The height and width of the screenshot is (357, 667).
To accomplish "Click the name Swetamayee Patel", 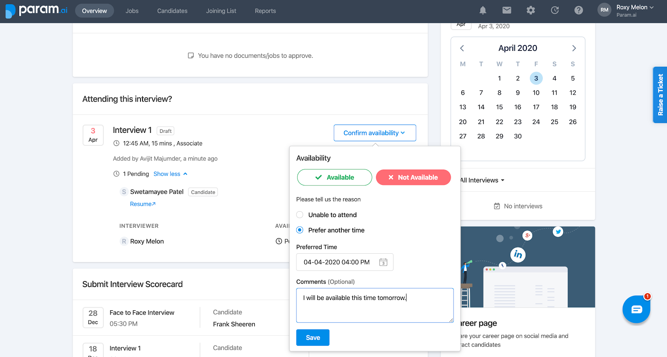I will click(157, 192).
